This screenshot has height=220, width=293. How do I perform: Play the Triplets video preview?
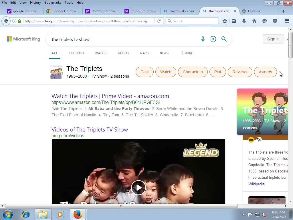[138, 187]
